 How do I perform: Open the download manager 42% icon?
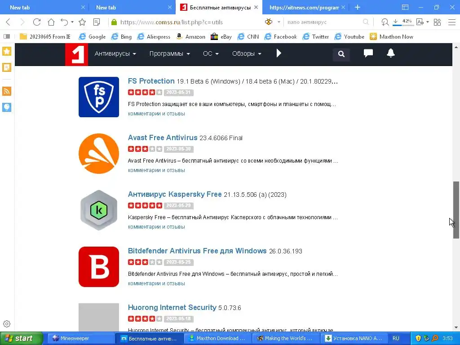403,22
